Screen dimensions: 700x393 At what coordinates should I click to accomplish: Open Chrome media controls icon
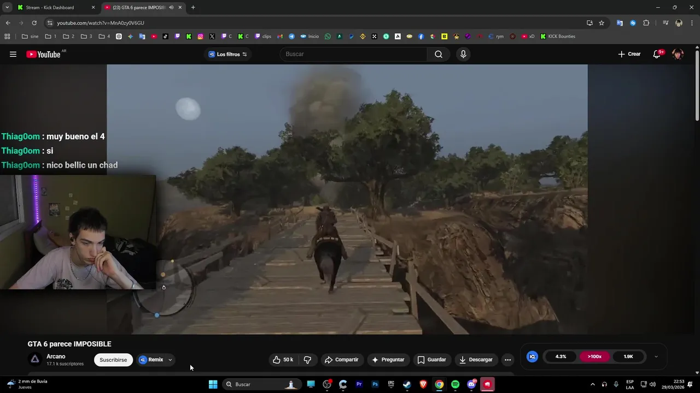point(666,23)
